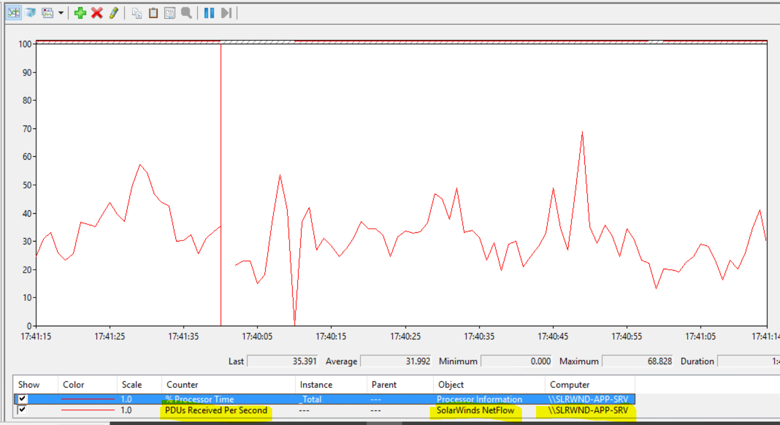Select the PDUs Received Per Second row
This screenshot has width=780, height=425.
point(324,410)
